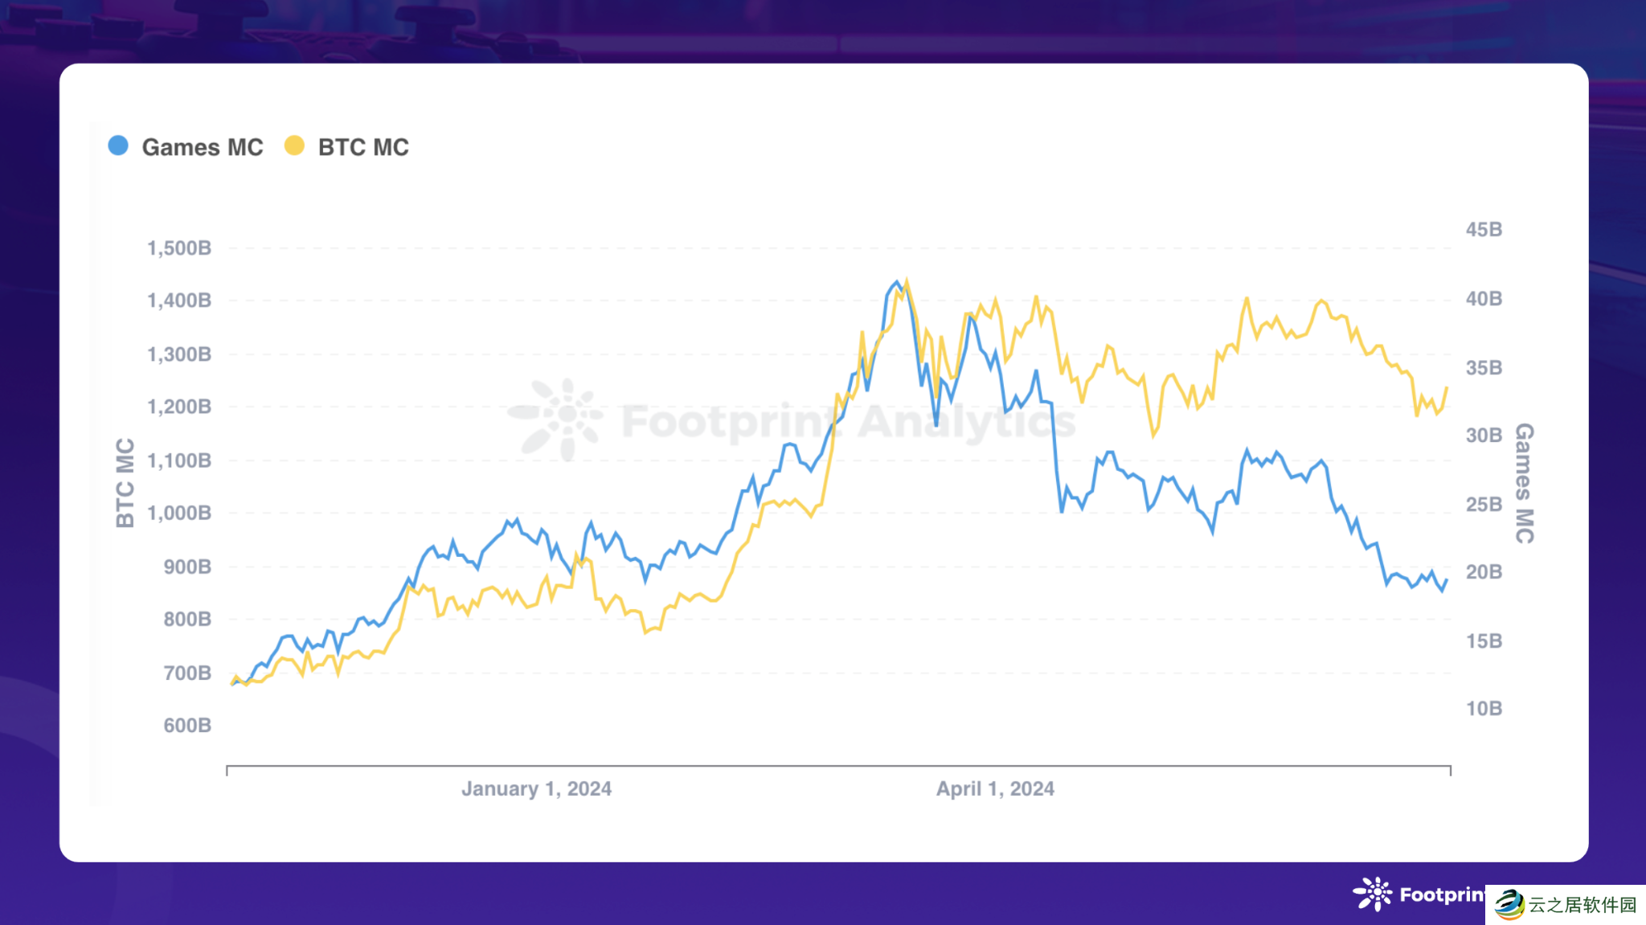
Task: Click the Footprint Analytics watermark icon in chart
Action: (x=558, y=418)
